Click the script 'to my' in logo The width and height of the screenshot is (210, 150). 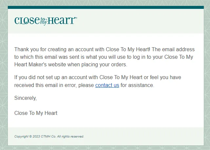pos(43,21)
